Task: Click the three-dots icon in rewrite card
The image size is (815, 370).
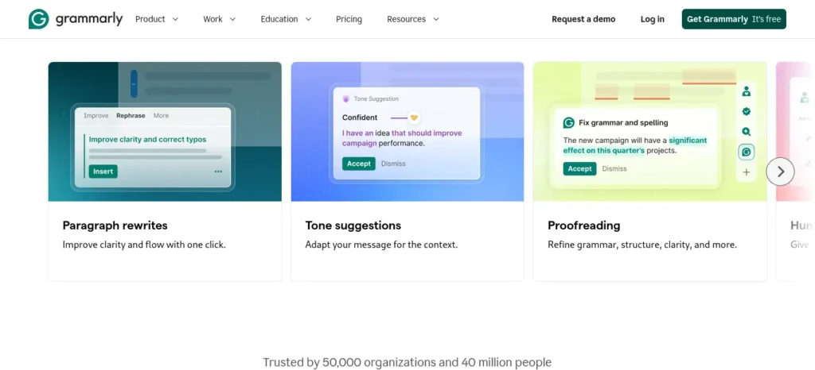Action: [218, 172]
